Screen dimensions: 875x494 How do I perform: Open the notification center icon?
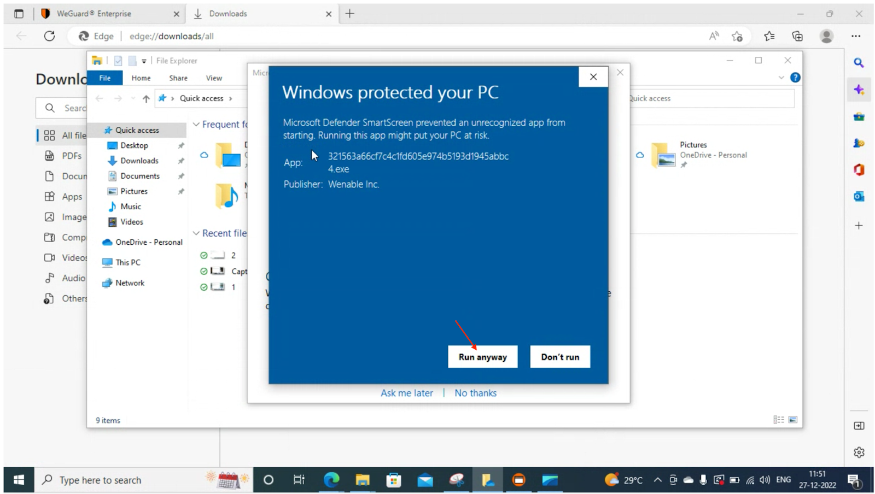[x=854, y=480]
